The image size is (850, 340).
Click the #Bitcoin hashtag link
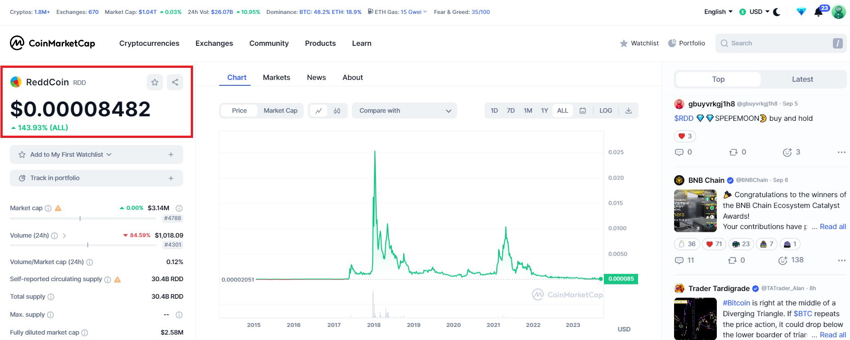tap(736, 303)
